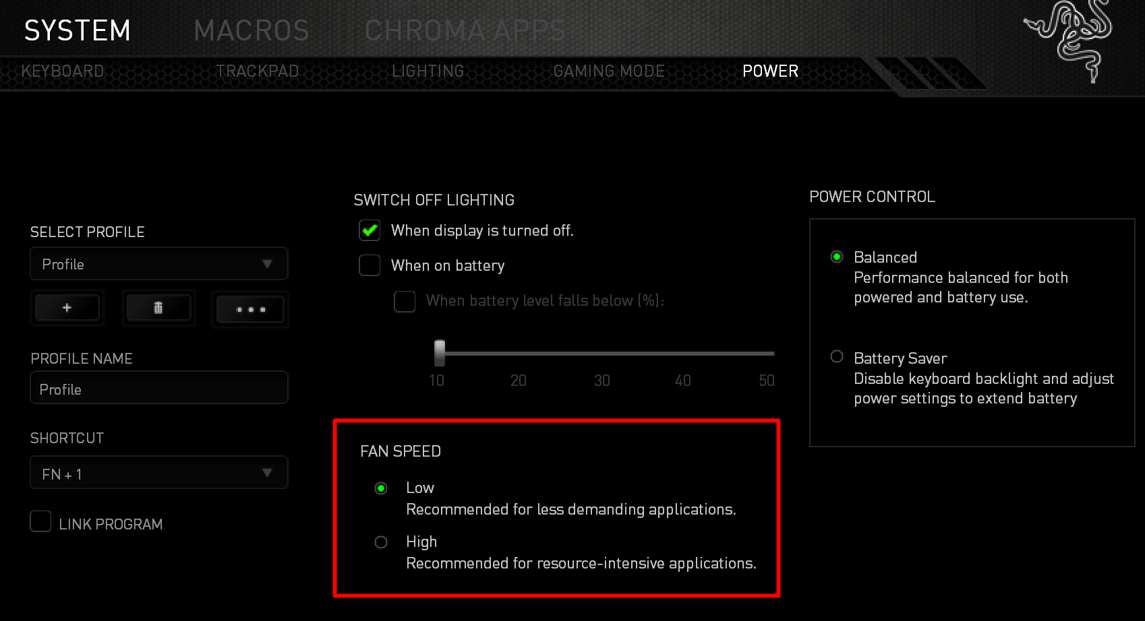The width and height of the screenshot is (1145, 621).
Task: Choose Battery Saver power mode
Action: [837, 357]
